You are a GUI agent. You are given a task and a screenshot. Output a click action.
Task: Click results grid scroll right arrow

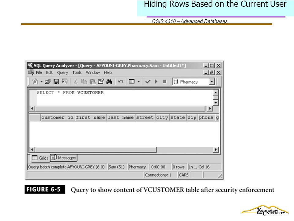[216, 149]
